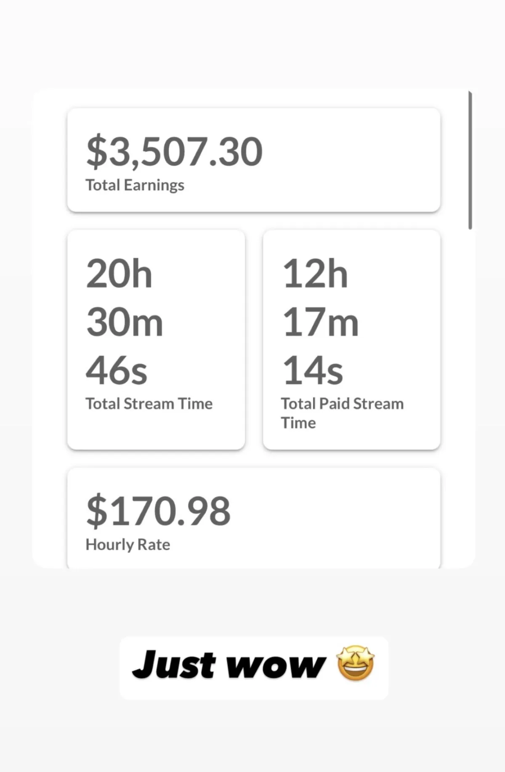Click the word "Just" in the caption

[174, 665]
